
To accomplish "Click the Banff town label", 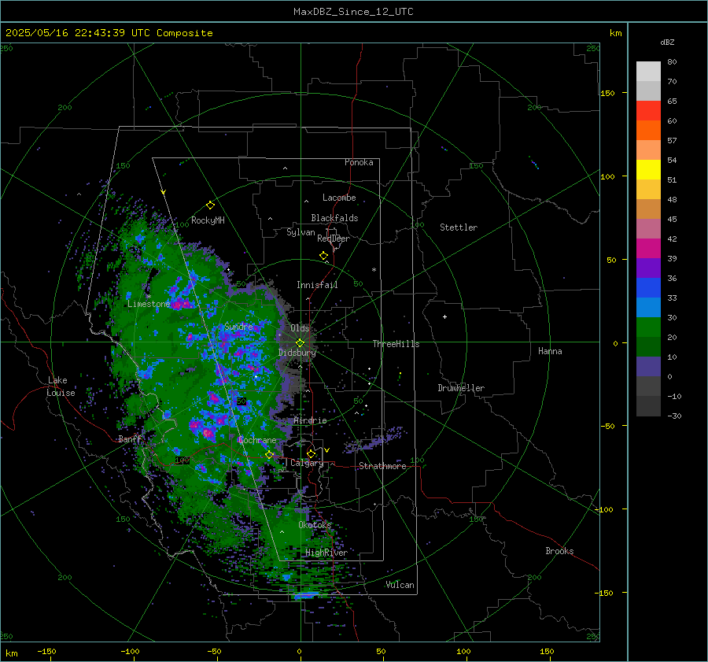I will click(130, 438).
